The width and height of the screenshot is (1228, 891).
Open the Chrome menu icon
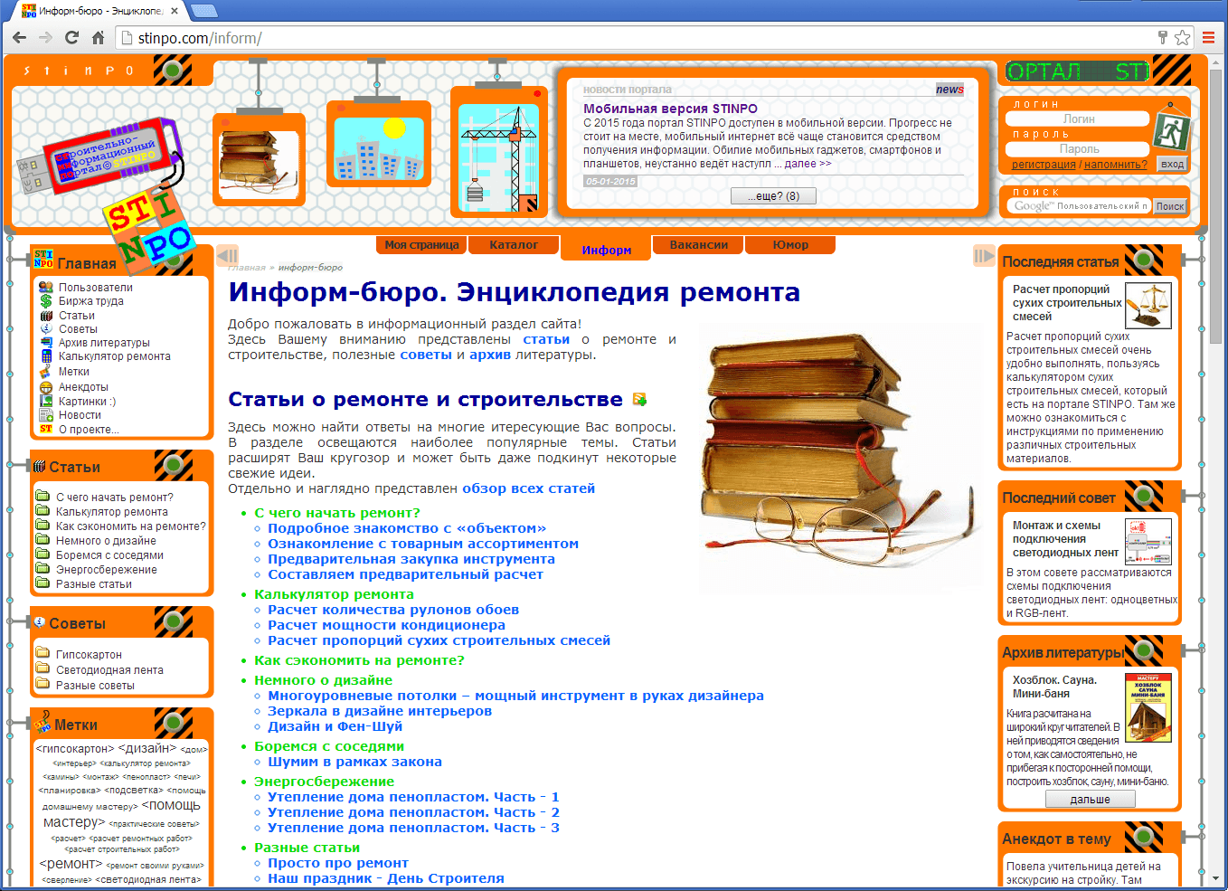(x=1208, y=38)
